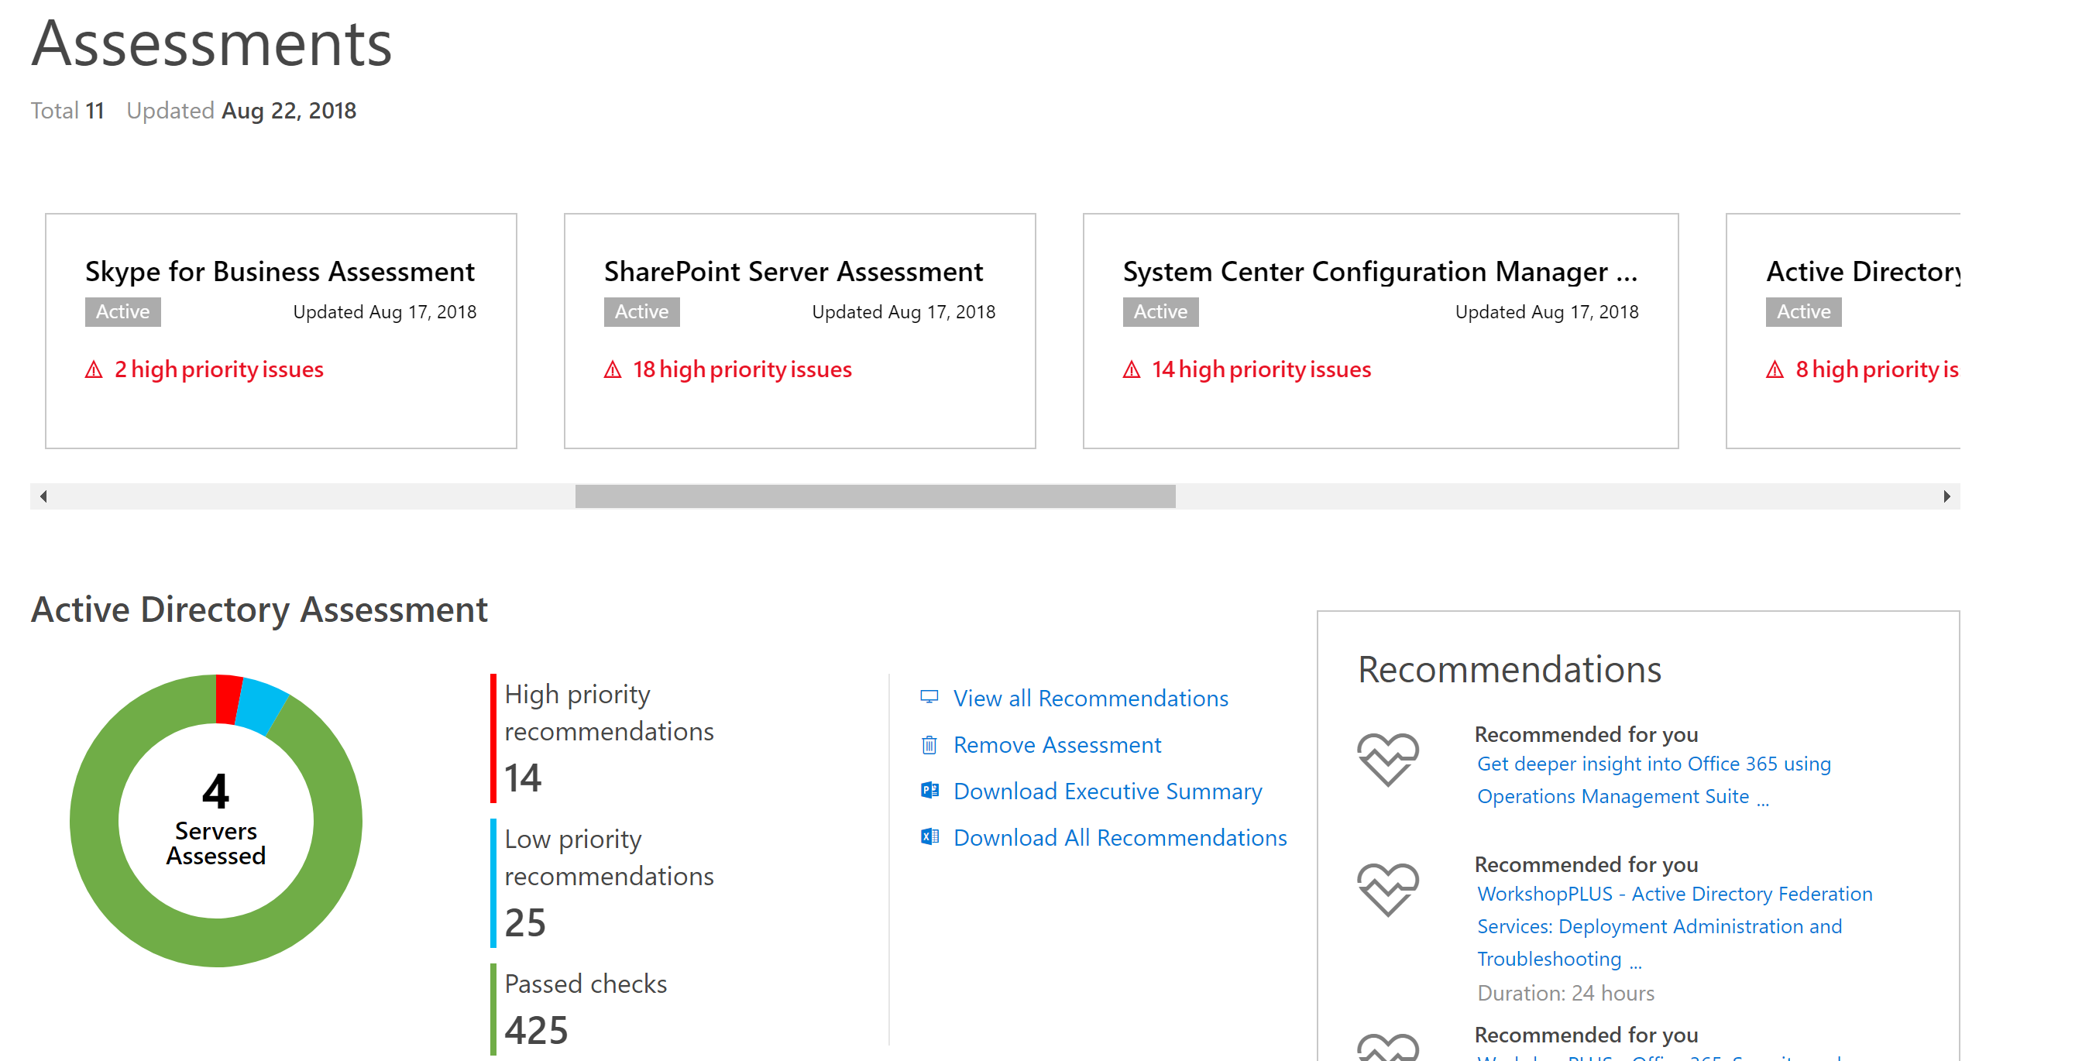Click the Active status badge on SharePoint Server Assessment
Image resolution: width=2089 pixels, height=1061 pixels.
point(640,311)
